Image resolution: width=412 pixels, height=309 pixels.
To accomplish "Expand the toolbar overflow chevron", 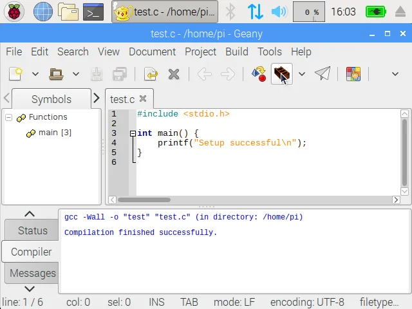I will point(395,74).
